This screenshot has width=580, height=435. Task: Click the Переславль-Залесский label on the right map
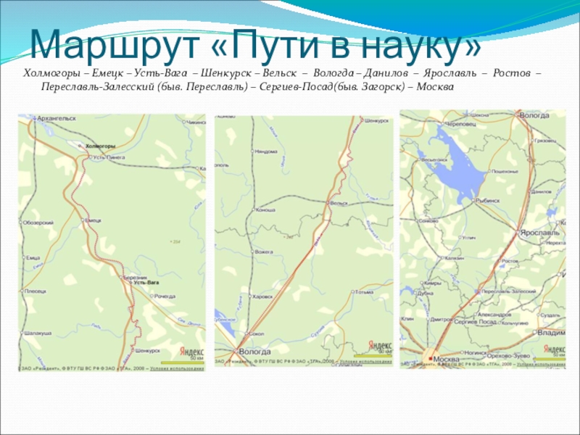510,291
